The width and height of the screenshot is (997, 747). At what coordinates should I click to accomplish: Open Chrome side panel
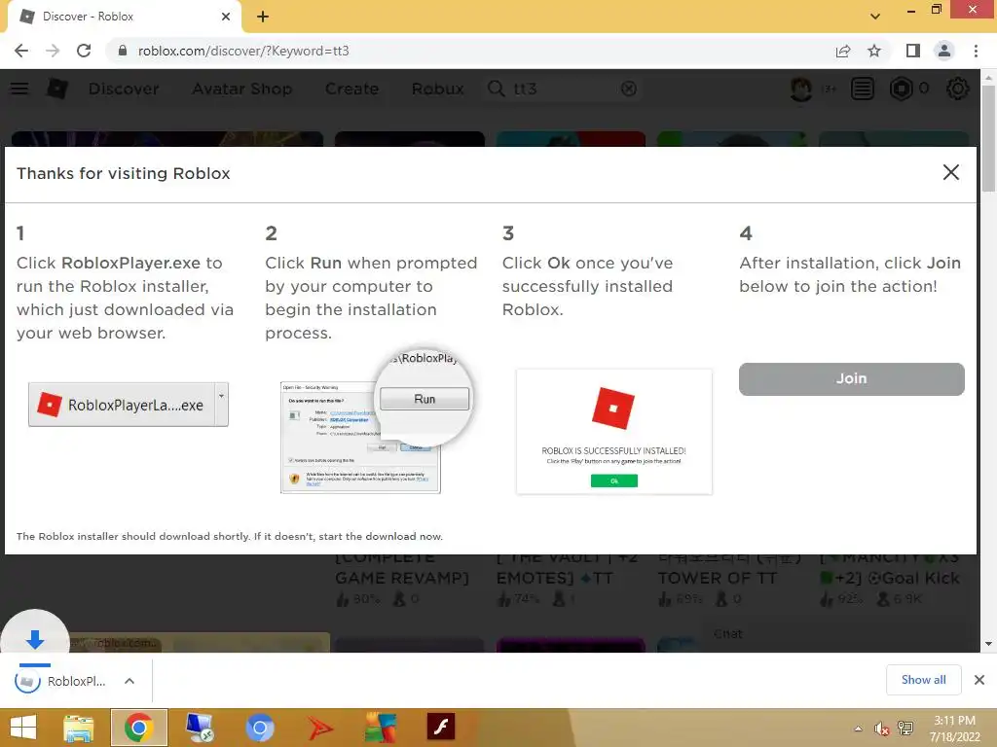(913, 51)
